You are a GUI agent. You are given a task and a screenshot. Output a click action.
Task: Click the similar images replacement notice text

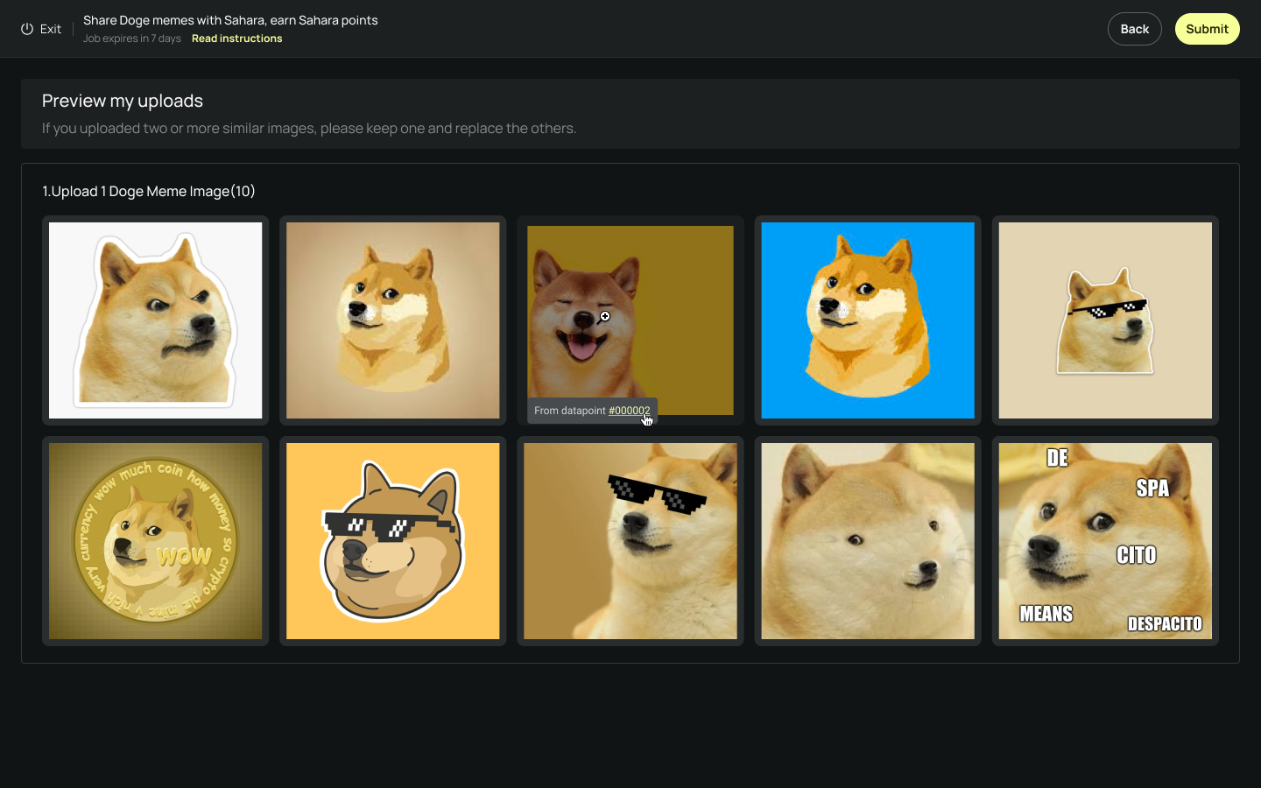(309, 128)
